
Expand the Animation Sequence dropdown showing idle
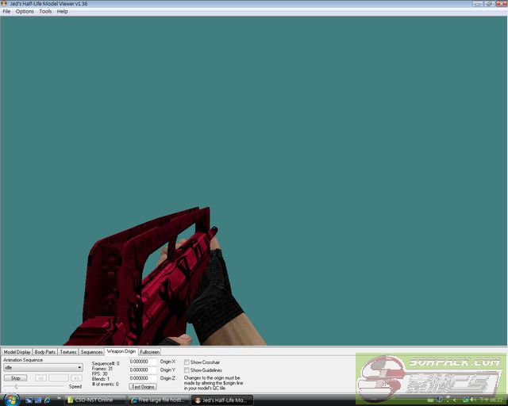[43, 367]
